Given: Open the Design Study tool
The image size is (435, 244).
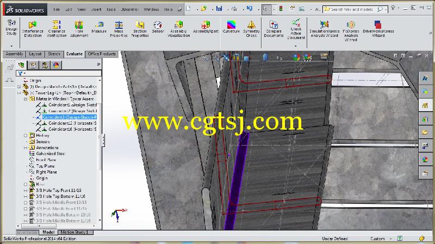Looking at the screenshot, I should click(x=11, y=28).
